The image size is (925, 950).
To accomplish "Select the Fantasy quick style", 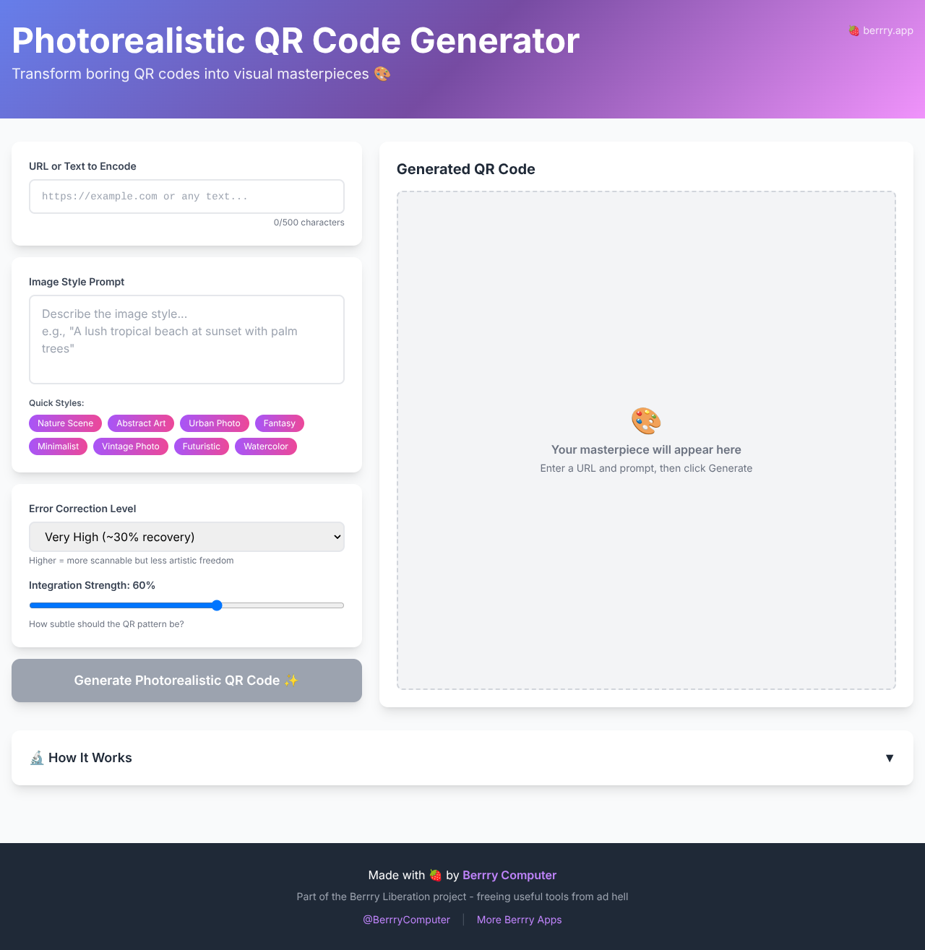I will [279, 423].
